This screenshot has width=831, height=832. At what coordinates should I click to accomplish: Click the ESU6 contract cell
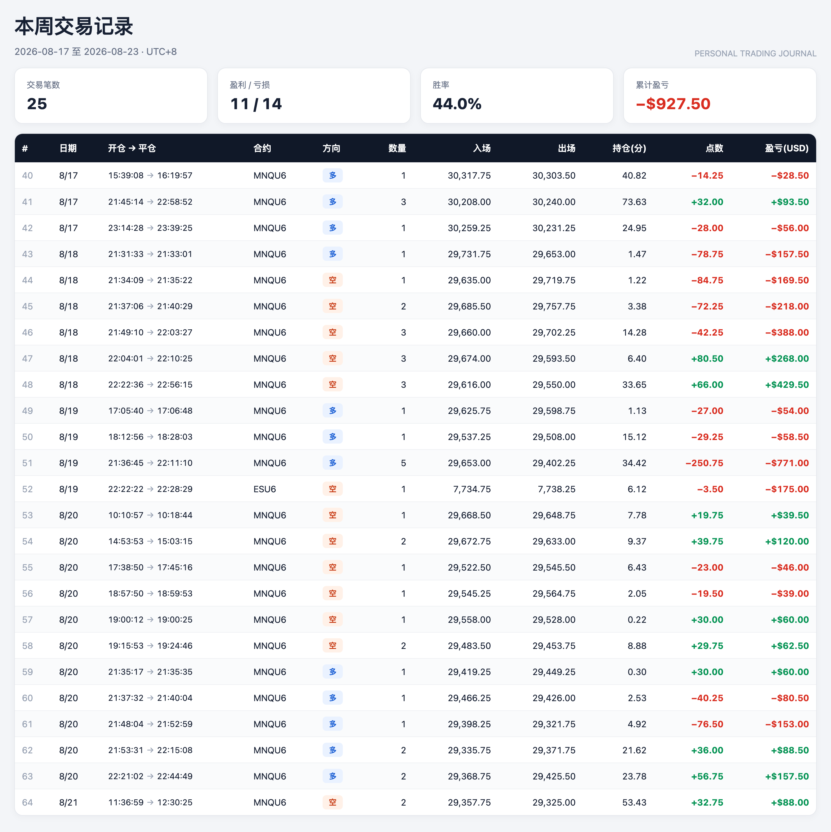(x=264, y=489)
